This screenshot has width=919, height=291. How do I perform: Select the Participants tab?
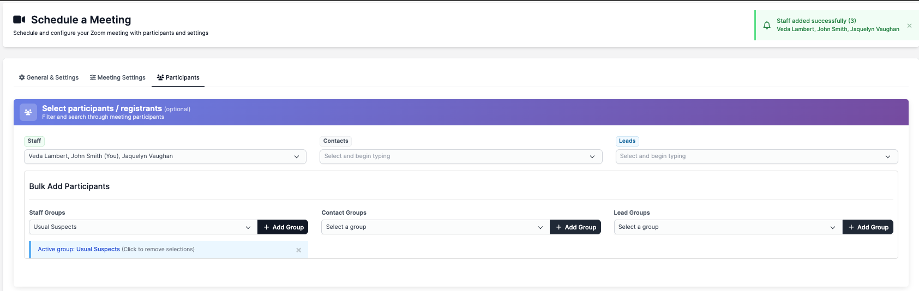pos(178,77)
